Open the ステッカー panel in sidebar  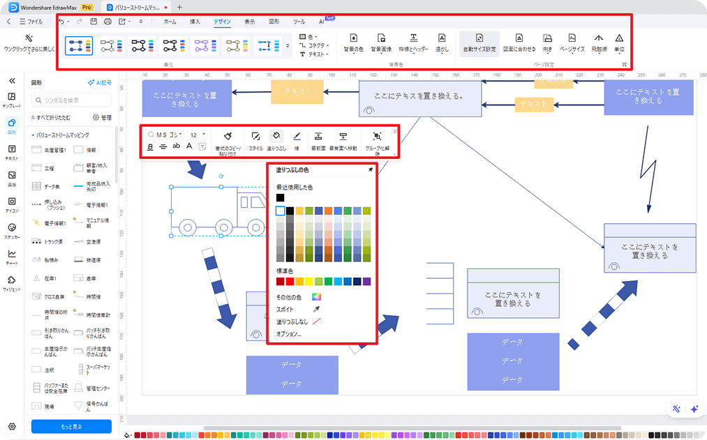(x=12, y=231)
